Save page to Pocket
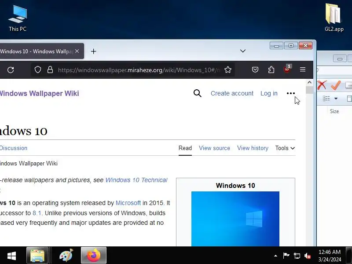352x264 pixels. (x=255, y=70)
